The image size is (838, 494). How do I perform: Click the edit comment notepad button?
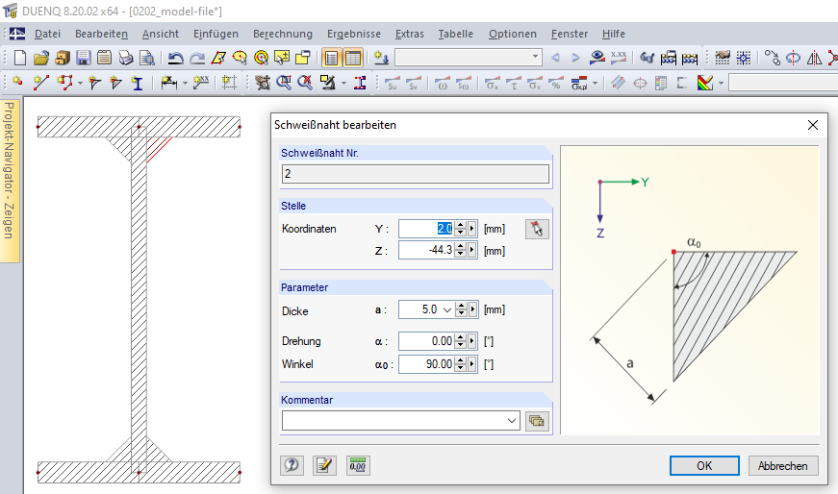pyautogui.click(x=324, y=466)
